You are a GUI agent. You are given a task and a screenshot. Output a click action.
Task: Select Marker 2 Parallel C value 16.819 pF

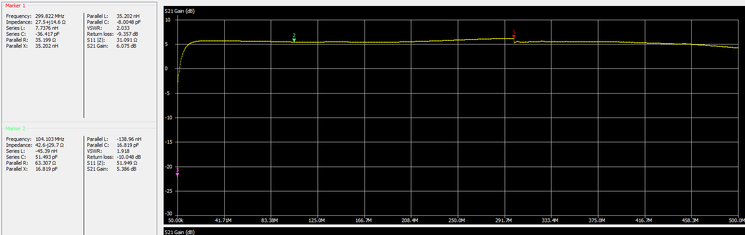click(x=128, y=145)
